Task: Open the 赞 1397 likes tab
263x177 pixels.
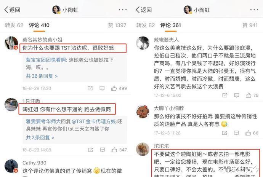Action: click(117, 25)
